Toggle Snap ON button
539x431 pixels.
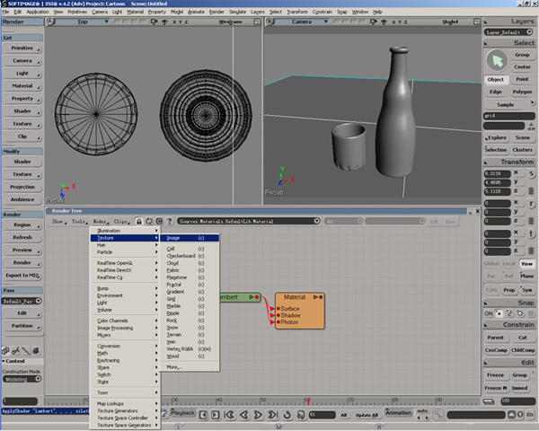point(489,313)
